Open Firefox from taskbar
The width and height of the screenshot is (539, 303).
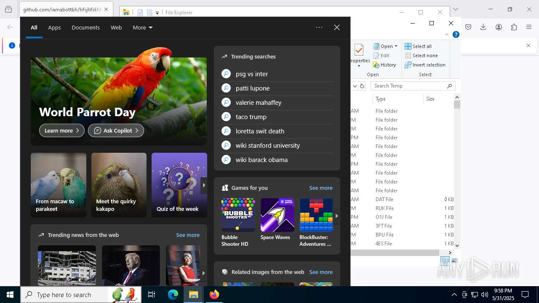coord(214,295)
